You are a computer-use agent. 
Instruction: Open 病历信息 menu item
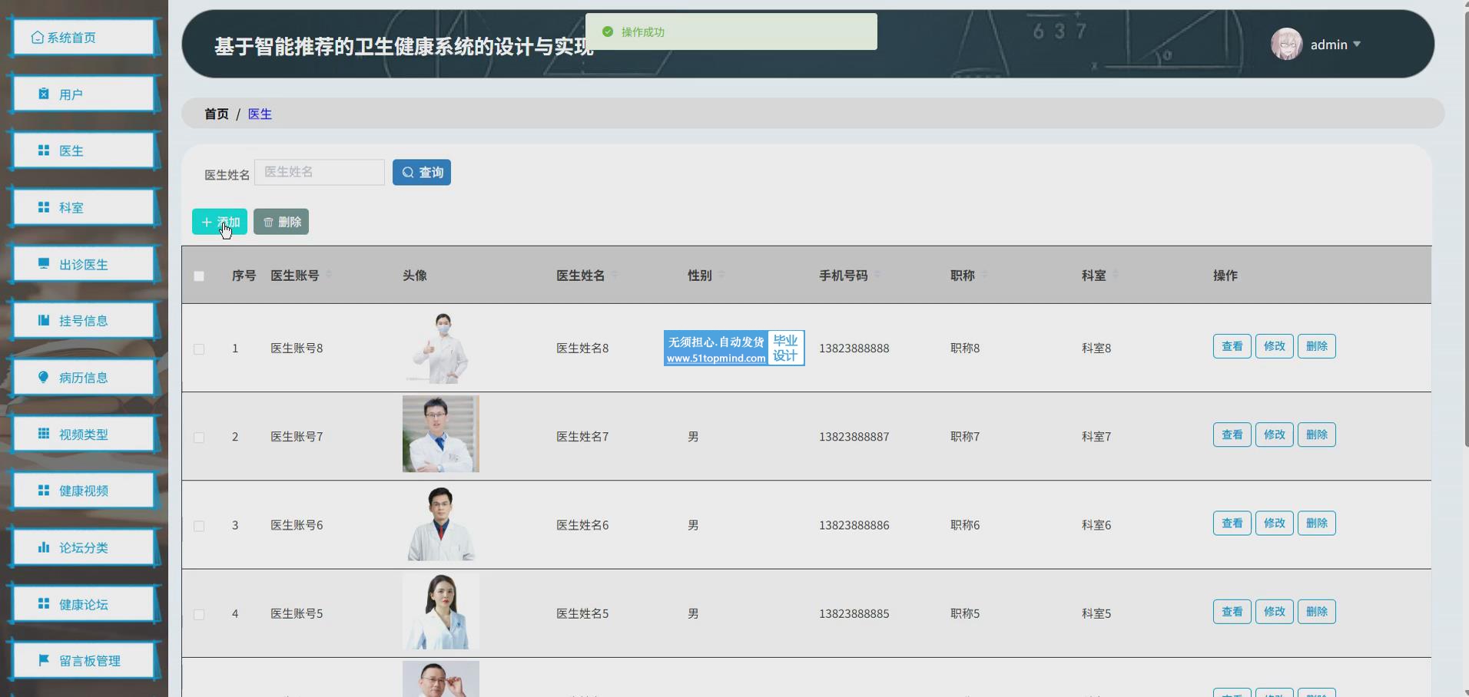click(83, 377)
